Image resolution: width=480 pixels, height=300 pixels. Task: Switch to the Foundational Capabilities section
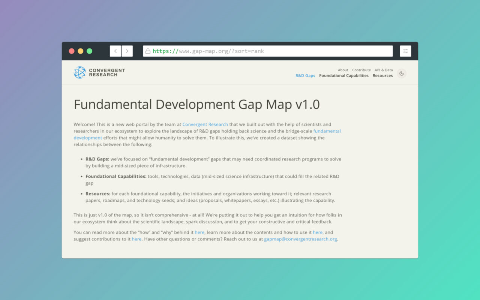(x=343, y=75)
